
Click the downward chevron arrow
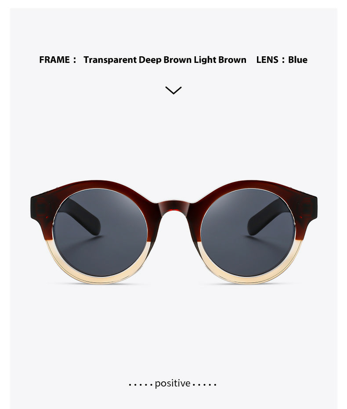pyautogui.click(x=173, y=90)
